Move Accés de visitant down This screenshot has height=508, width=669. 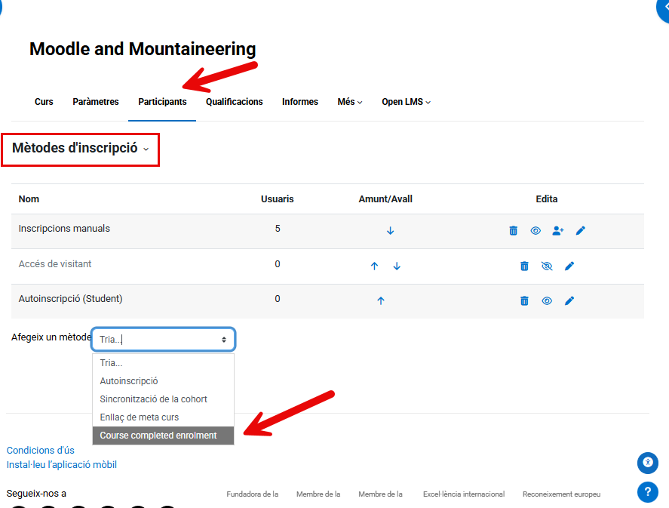click(397, 266)
